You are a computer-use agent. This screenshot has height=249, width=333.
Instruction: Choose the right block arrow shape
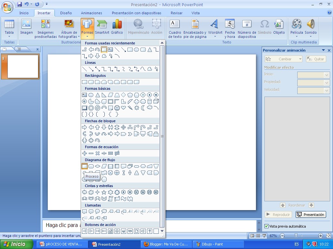[85, 127]
